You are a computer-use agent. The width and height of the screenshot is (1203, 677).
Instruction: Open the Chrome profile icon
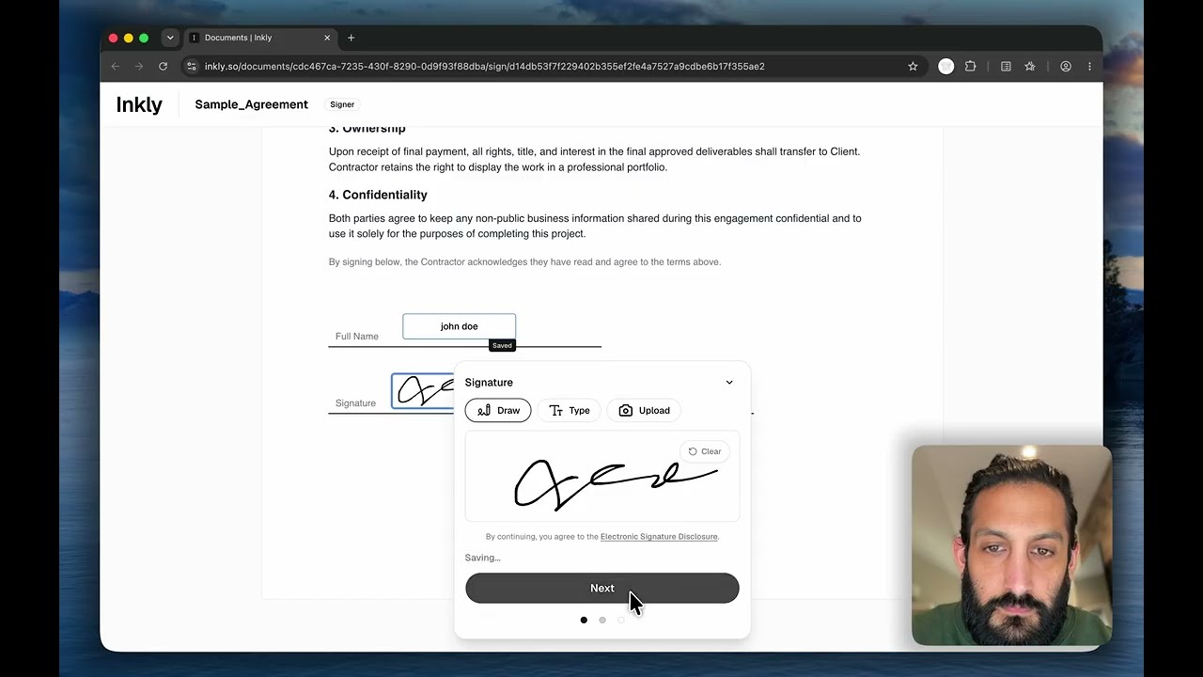coord(1066,67)
